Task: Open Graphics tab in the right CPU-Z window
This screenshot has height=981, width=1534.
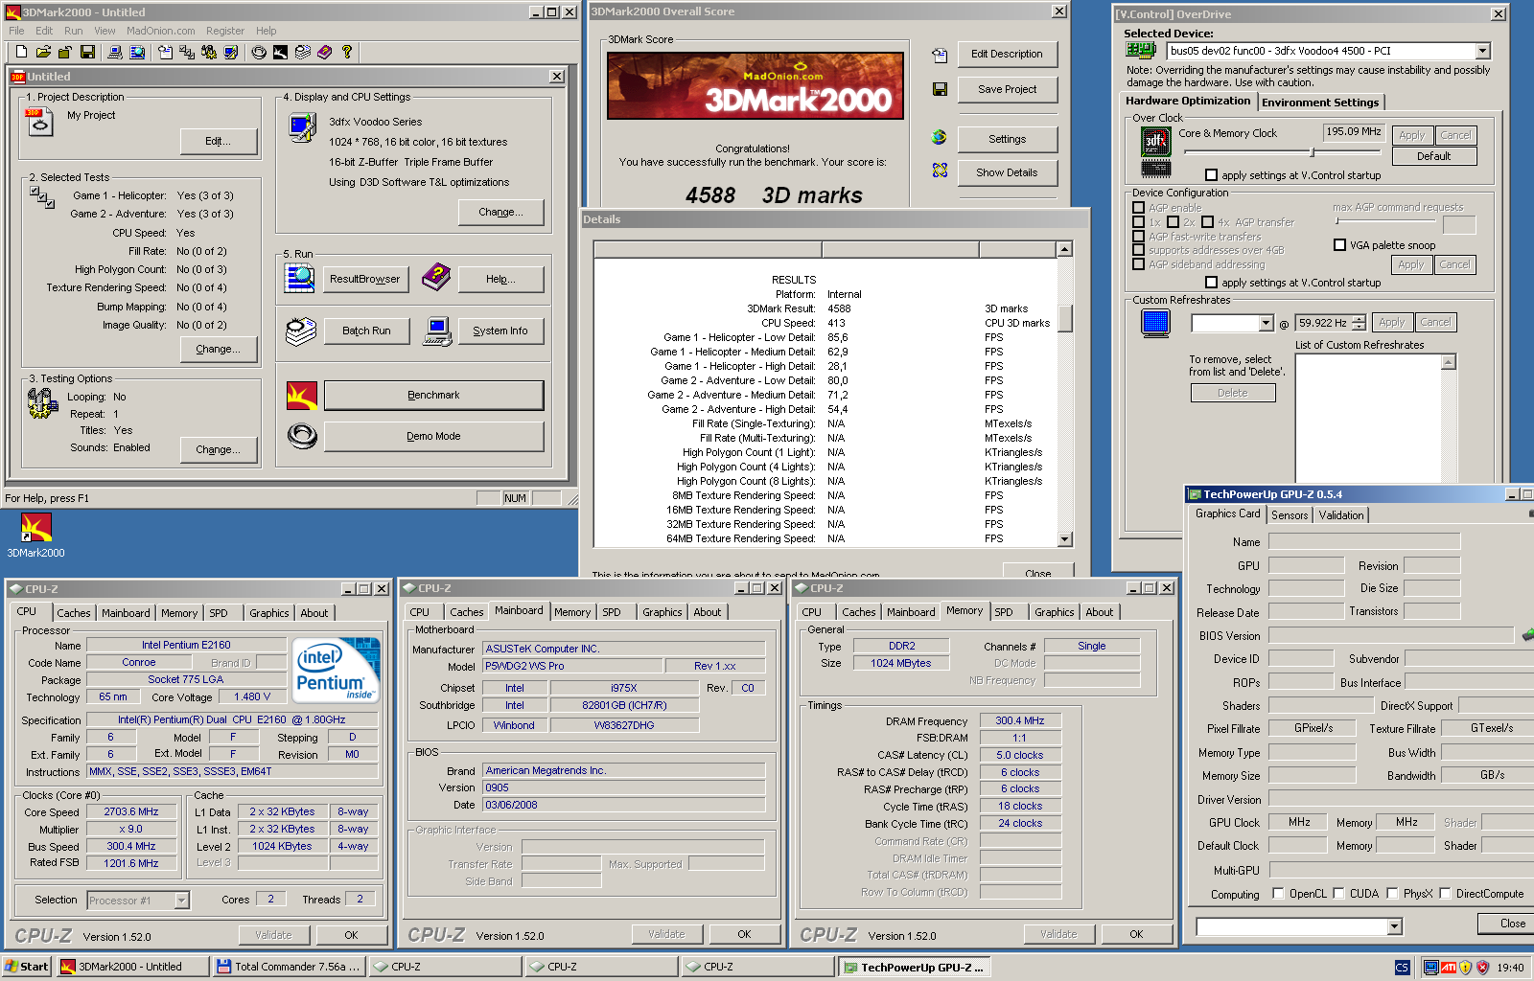Action: [x=1054, y=612]
